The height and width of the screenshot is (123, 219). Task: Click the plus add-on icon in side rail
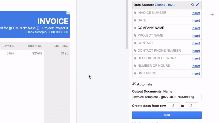tap(212, 14)
